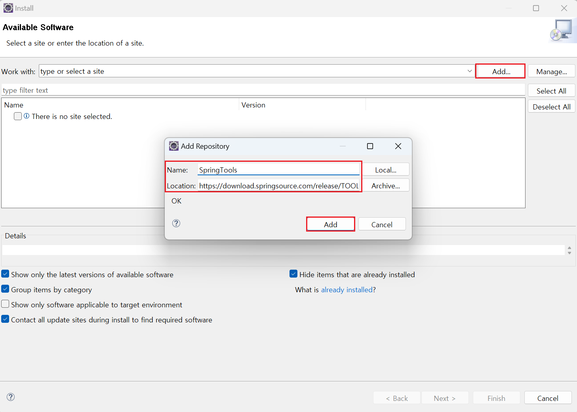
Task: Disable Contact all update sites during install
Action: click(6, 319)
